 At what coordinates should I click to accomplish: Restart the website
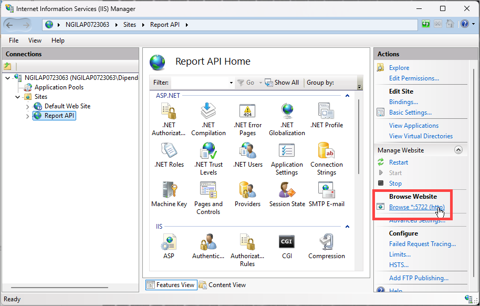(x=398, y=162)
